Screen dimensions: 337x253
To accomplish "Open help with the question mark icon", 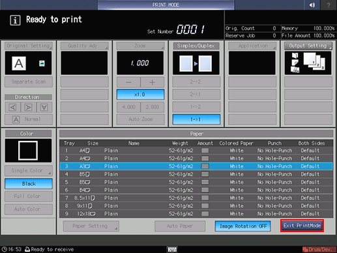I will (x=329, y=5).
